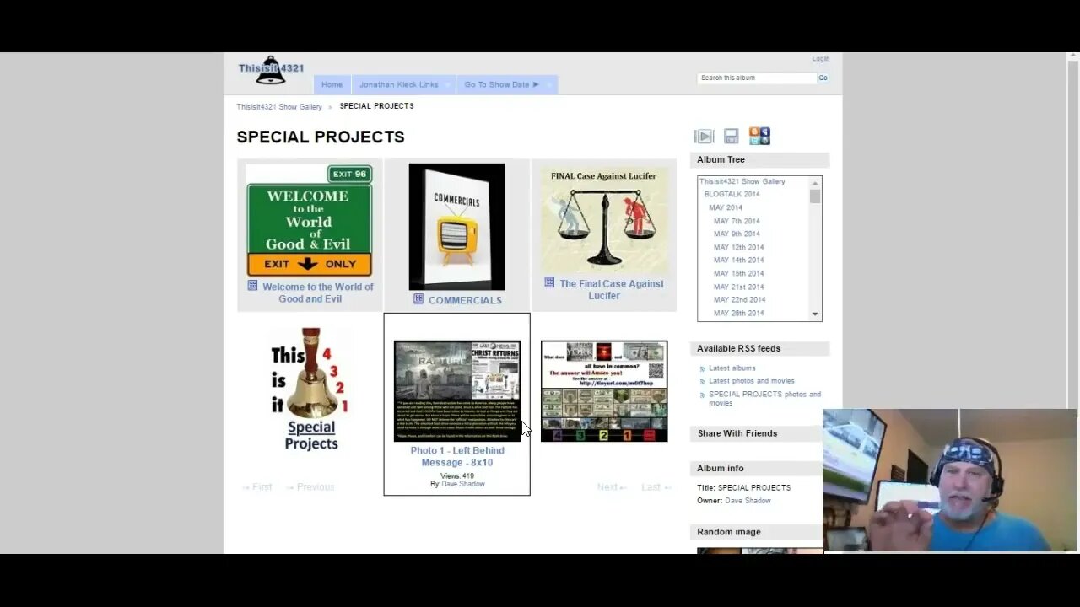
Task: Select MAY 14th 2014 tree entry
Action: [x=739, y=260]
